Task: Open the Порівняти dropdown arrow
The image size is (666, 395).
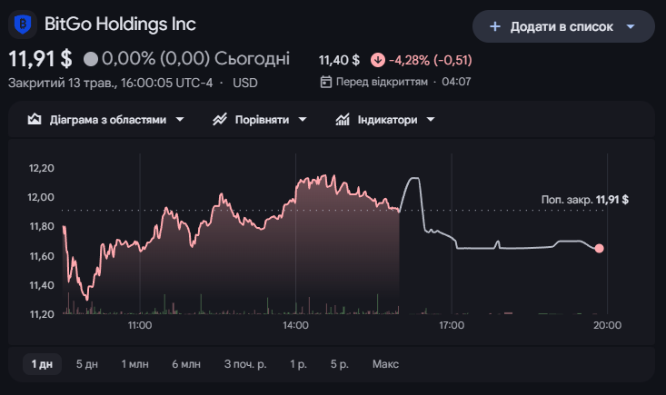Action: 303,120
